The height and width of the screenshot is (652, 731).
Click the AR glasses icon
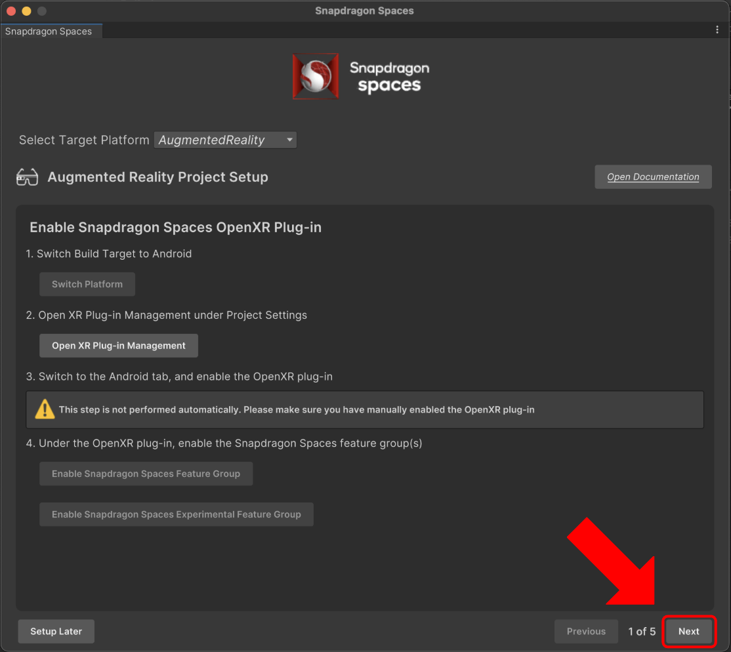pos(27,177)
